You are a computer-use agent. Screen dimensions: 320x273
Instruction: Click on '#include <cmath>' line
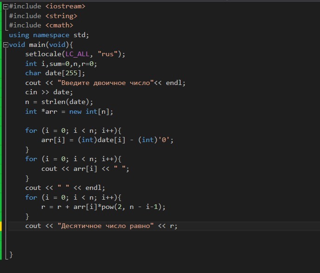tap(41, 25)
